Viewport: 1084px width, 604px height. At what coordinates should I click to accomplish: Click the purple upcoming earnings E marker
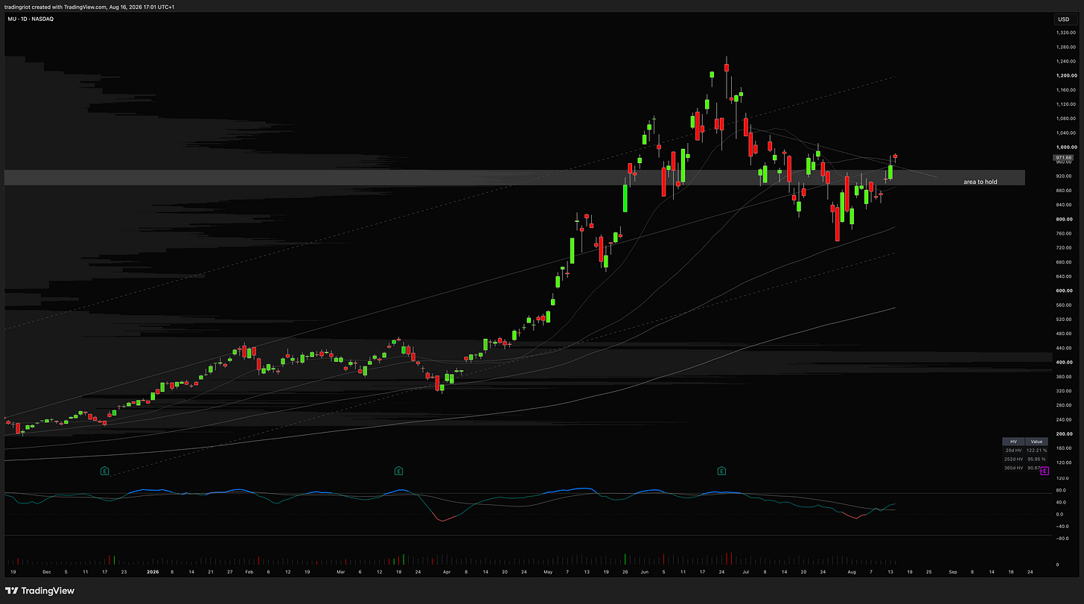coord(1044,471)
